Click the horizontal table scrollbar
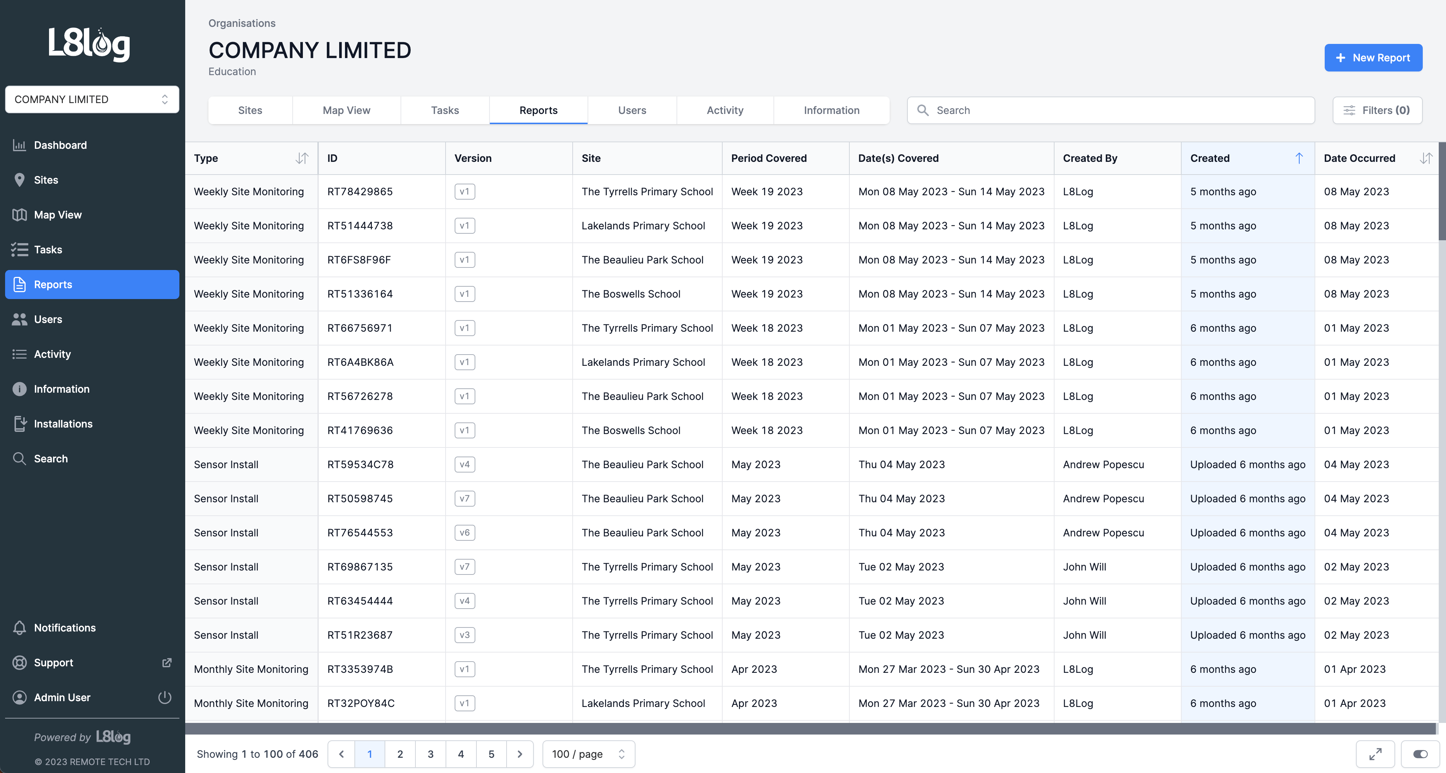Screen dimensions: 1446x773 (x=811, y=728)
